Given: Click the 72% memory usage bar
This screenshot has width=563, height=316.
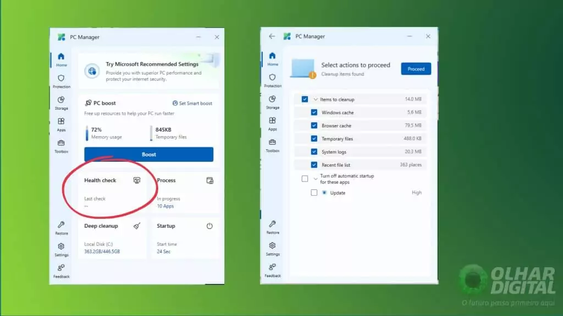Looking at the screenshot, I should 87,133.
